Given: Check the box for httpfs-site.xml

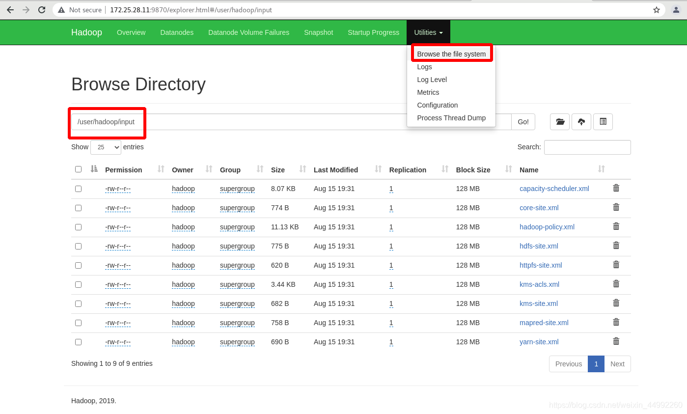Looking at the screenshot, I should click(78, 265).
